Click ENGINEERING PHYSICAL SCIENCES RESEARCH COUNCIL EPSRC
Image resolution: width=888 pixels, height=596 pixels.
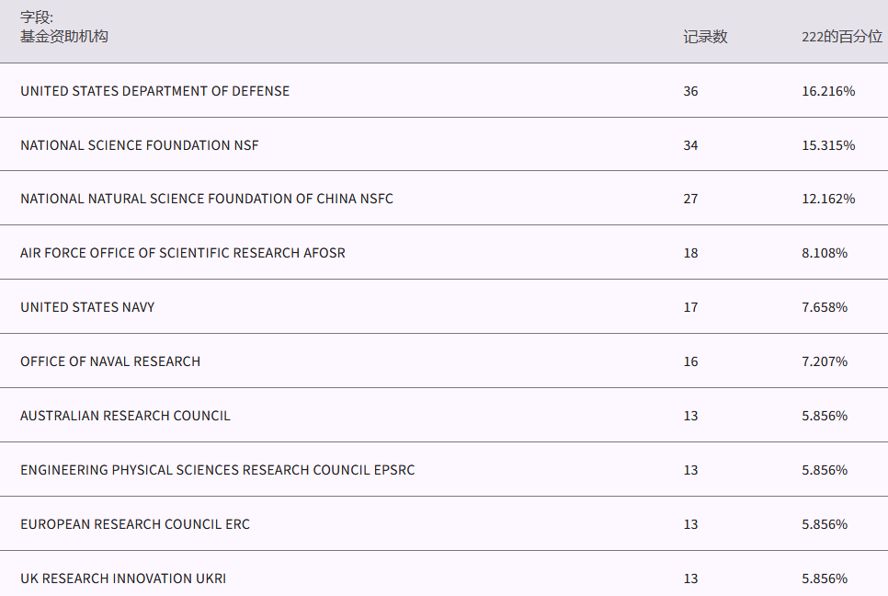coord(217,470)
